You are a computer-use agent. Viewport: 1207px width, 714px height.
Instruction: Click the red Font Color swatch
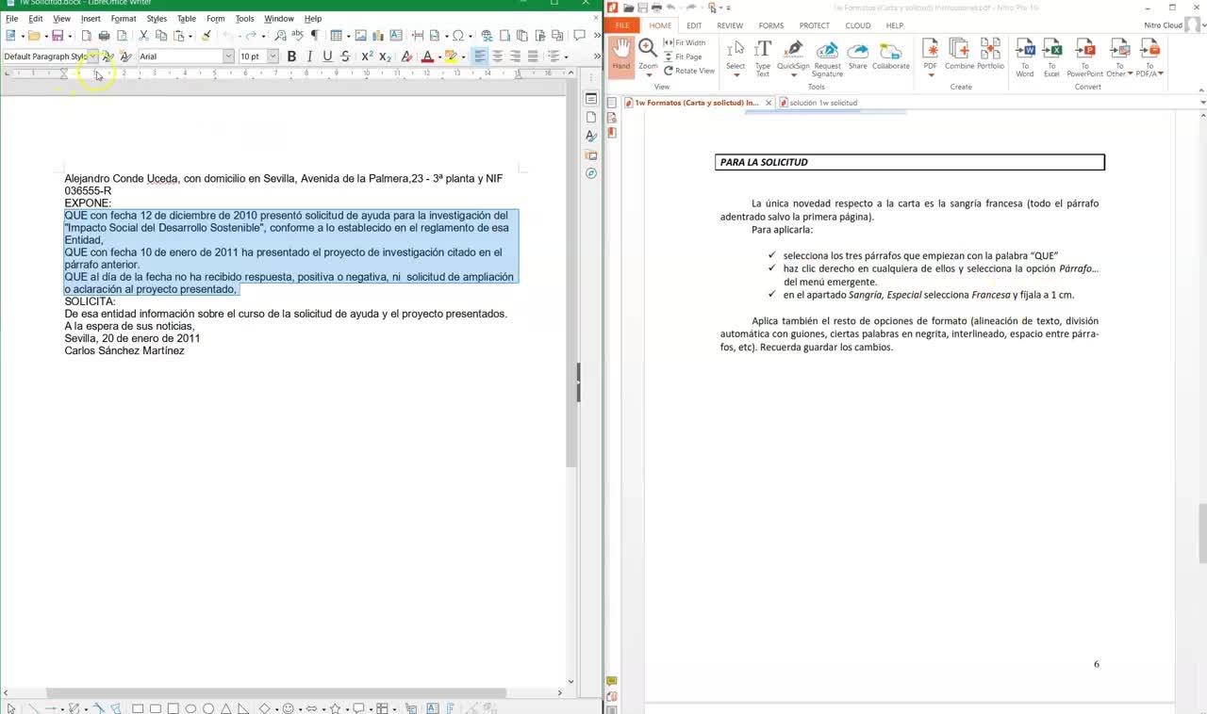[427, 57]
